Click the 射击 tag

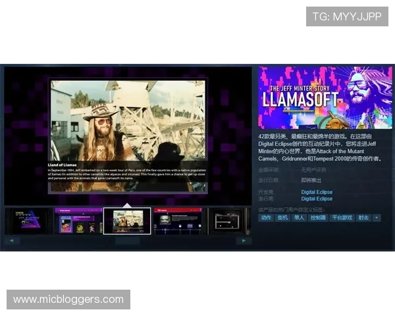pos(363,218)
